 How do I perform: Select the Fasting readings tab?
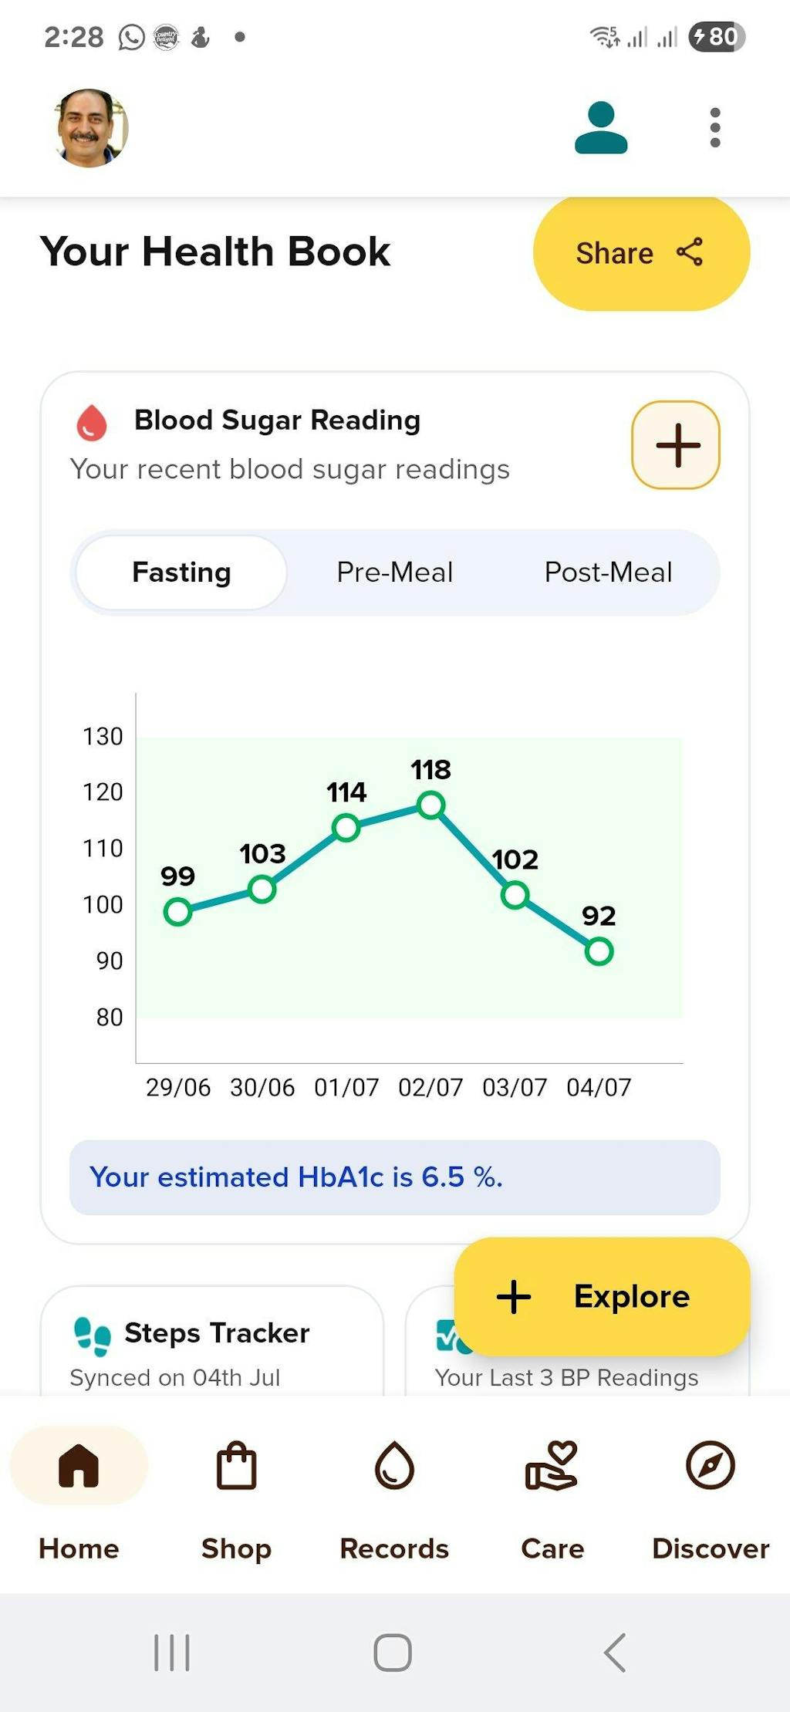[182, 572]
